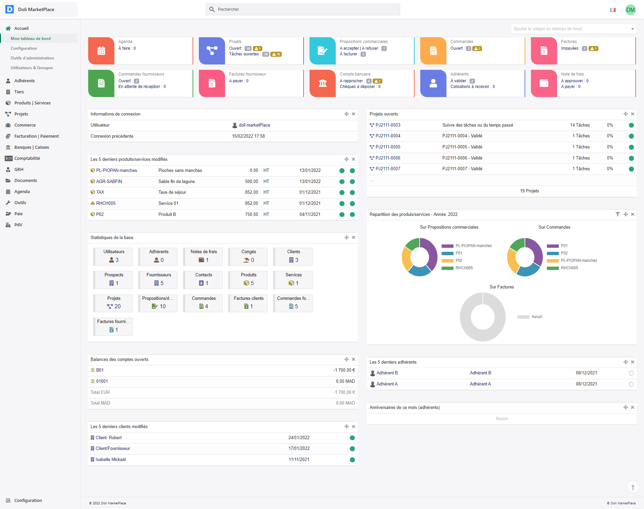Click filter icon on Répartition des produits widget
This screenshot has height=509, width=644.
618,214
